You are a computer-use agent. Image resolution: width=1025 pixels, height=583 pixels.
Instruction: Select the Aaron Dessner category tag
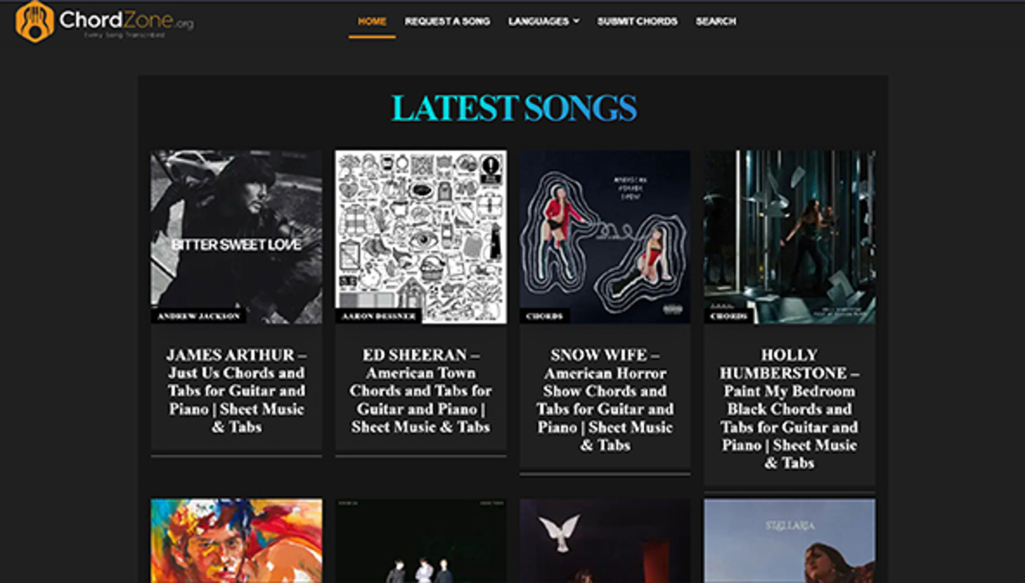378,316
